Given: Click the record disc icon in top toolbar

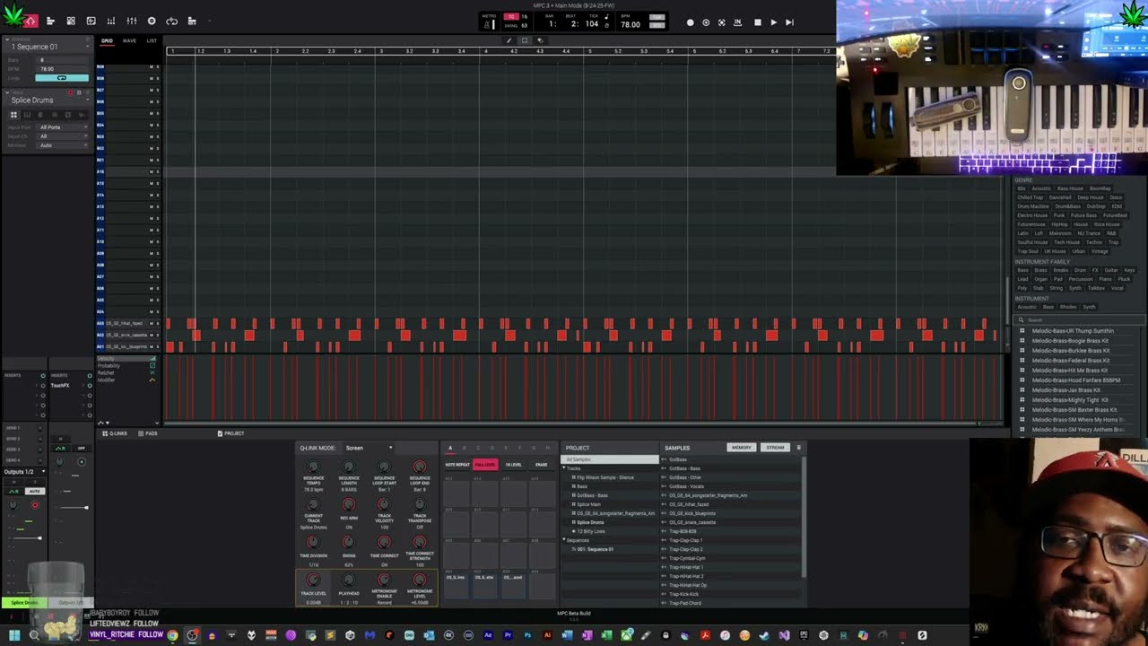Looking at the screenshot, I should tap(152, 21).
